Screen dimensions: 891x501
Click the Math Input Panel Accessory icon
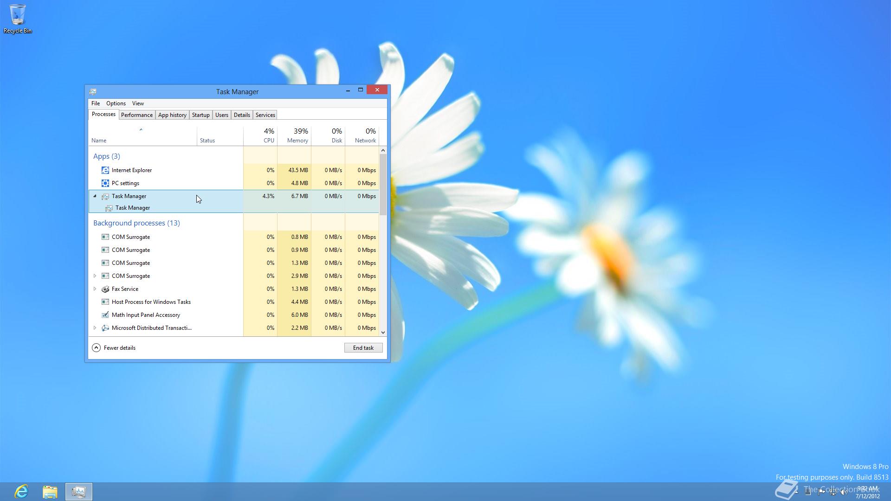[x=105, y=315]
